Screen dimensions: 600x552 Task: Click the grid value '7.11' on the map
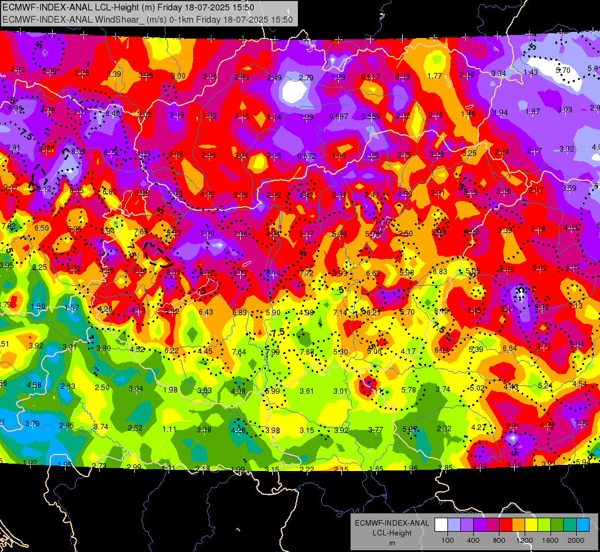376,391
